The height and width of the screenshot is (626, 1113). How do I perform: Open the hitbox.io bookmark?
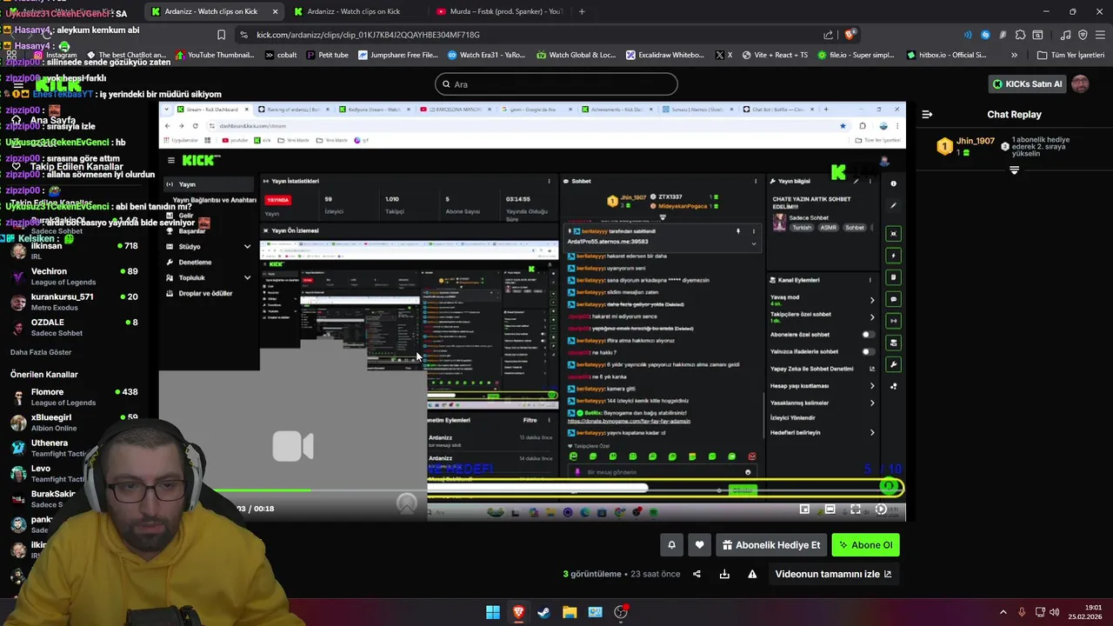(x=946, y=55)
